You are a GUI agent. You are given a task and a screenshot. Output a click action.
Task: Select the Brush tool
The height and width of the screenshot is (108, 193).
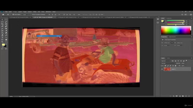pyautogui.click(x=2, y=28)
